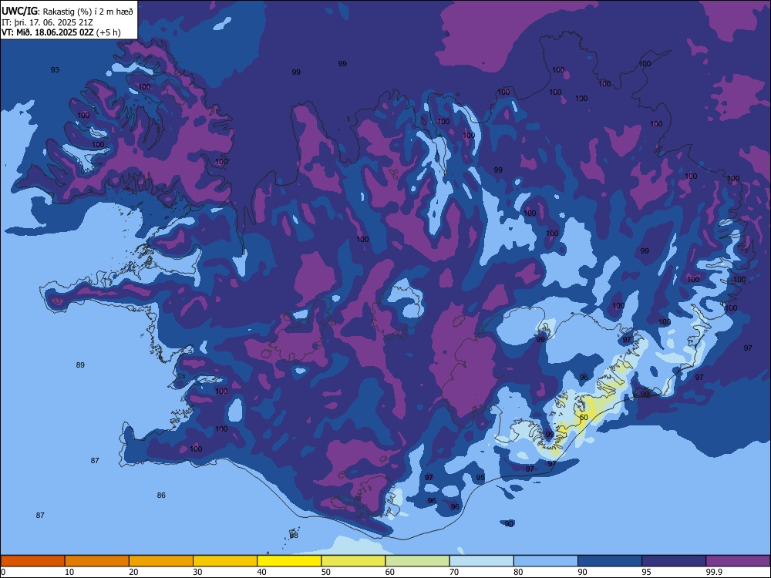This screenshot has width=771, height=578.
Task: Click the '60' label on the color scale
Action: point(390,572)
